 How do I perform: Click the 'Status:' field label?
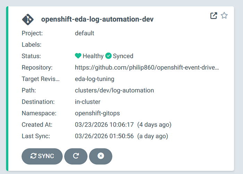click(x=31, y=56)
